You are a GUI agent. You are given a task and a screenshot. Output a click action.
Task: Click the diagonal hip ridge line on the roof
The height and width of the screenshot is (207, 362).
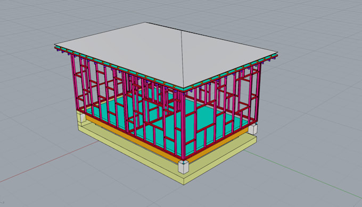[183, 59]
